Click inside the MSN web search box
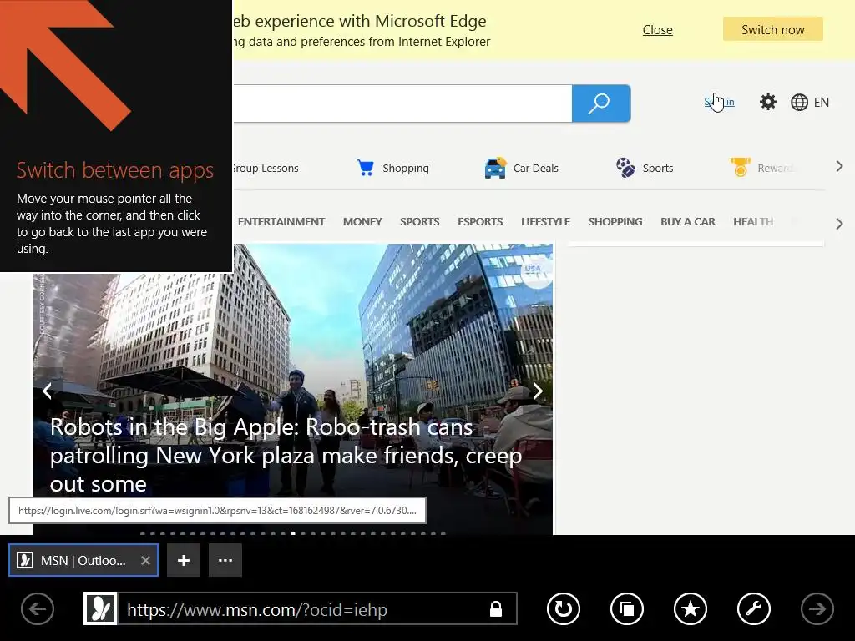 [402, 103]
